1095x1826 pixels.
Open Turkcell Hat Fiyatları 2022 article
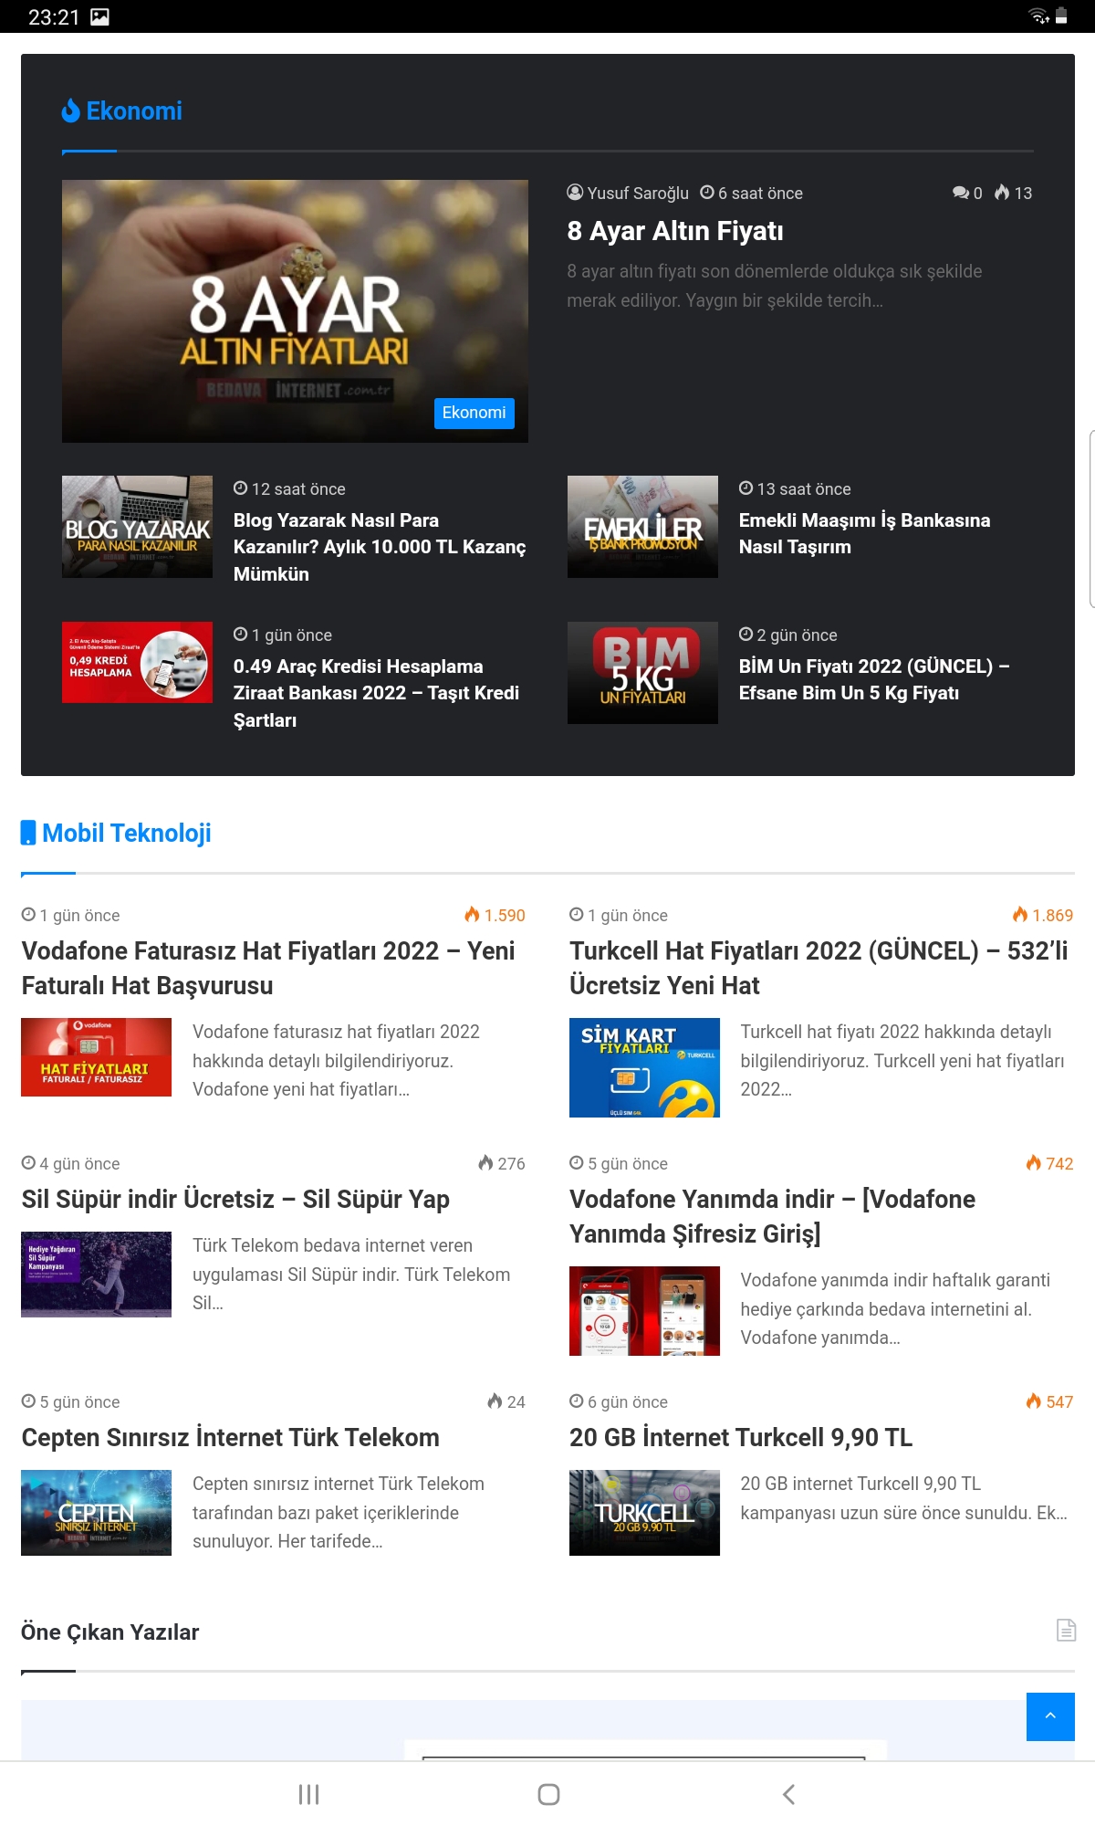tap(819, 968)
